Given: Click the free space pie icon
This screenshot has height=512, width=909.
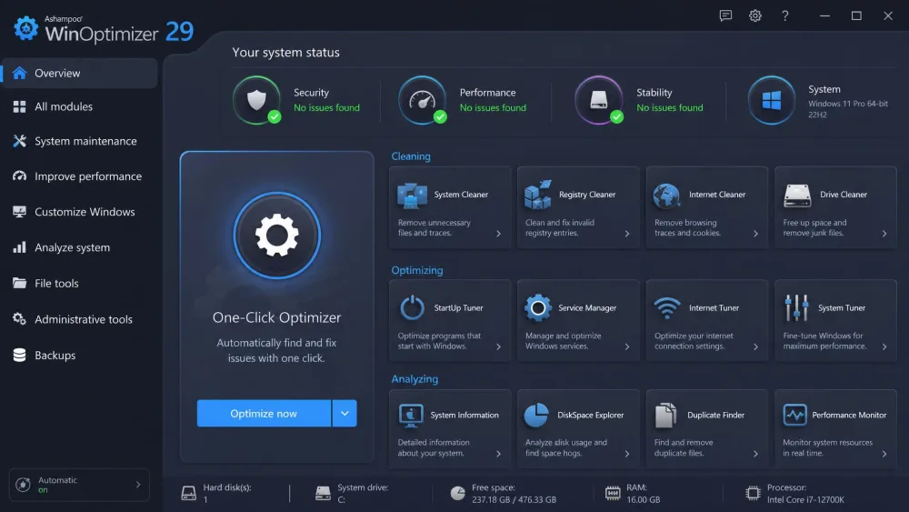Looking at the screenshot, I should pyautogui.click(x=457, y=494).
